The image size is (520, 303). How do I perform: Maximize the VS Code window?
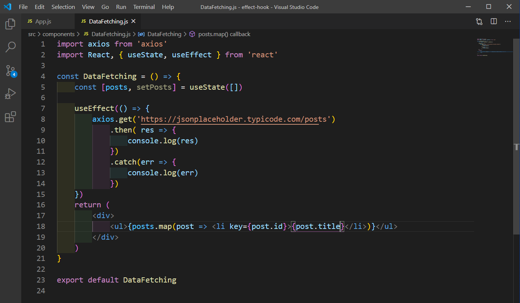point(489,7)
